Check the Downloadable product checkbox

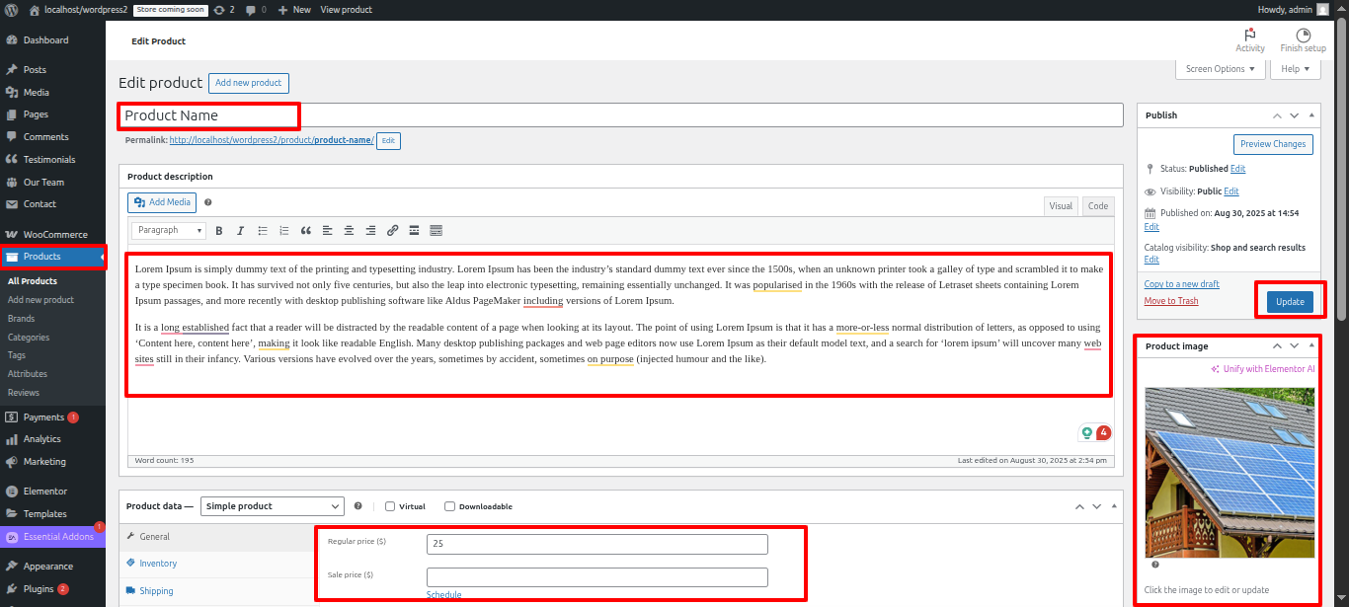click(x=449, y=506)
